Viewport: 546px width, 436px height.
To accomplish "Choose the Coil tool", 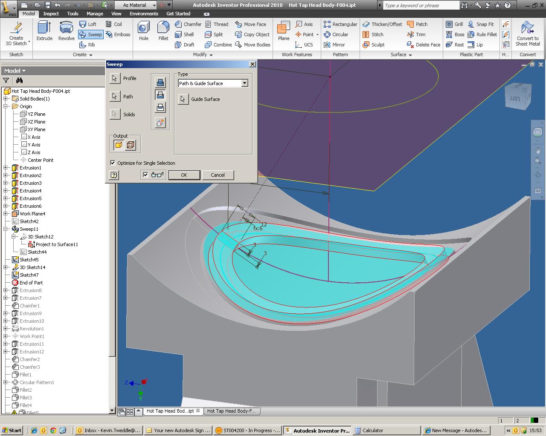I will pos(113,24).
